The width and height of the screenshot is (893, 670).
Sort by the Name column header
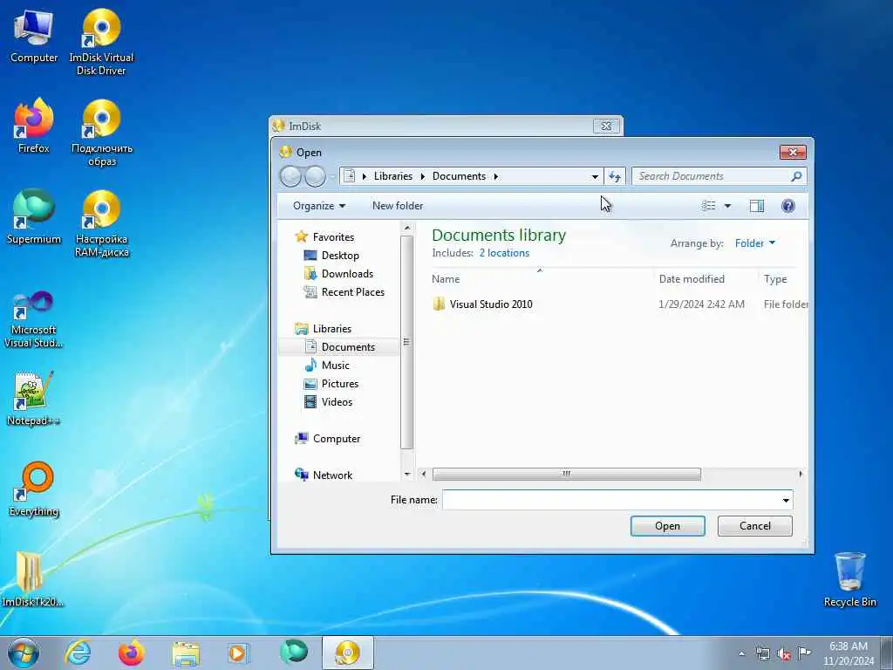click(x=446, y=278)
